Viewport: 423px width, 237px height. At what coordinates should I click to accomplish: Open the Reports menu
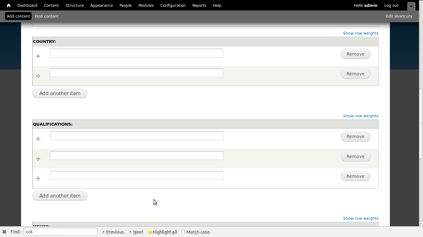[199, 5]
